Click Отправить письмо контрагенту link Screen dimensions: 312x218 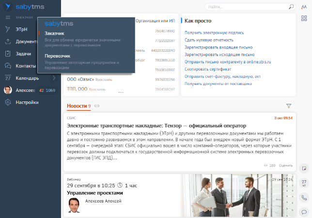228,62
